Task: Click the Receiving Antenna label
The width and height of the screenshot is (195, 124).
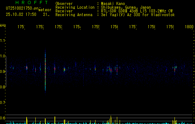Action: pos(74,15)
